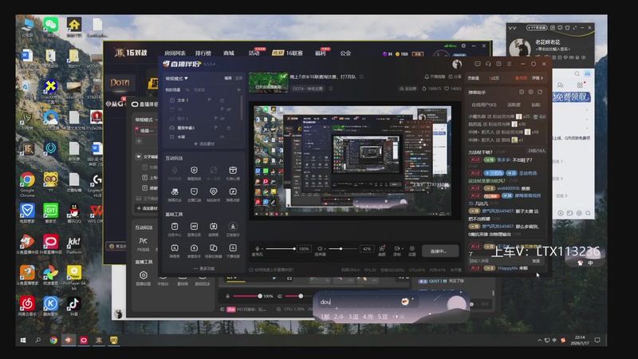638x359 pixels.
Task: Open the 房管助手 tool icon
Action: point(194,248)
